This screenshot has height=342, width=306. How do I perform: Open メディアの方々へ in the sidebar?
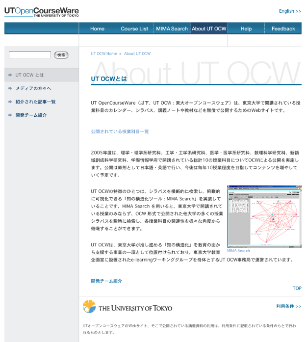(x=33, y=88)
